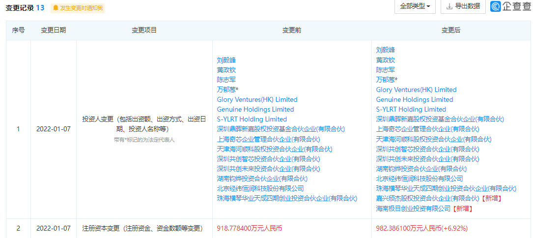This screenshot has height=238, width=533.
Task: Open 黄政钦 link in 变更后 column
Action: 386,60
